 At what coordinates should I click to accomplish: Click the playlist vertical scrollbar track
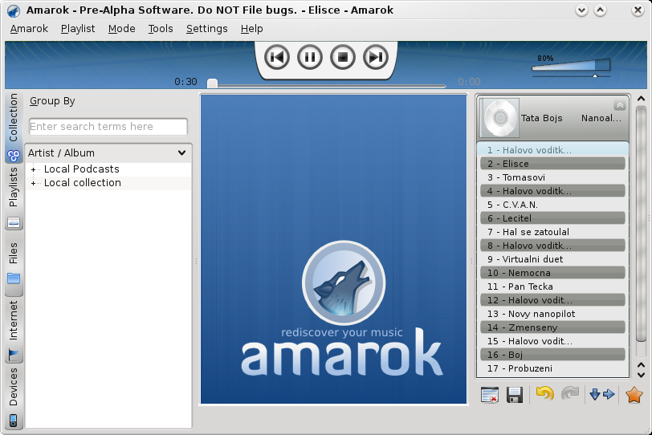(x=641, y=231)
